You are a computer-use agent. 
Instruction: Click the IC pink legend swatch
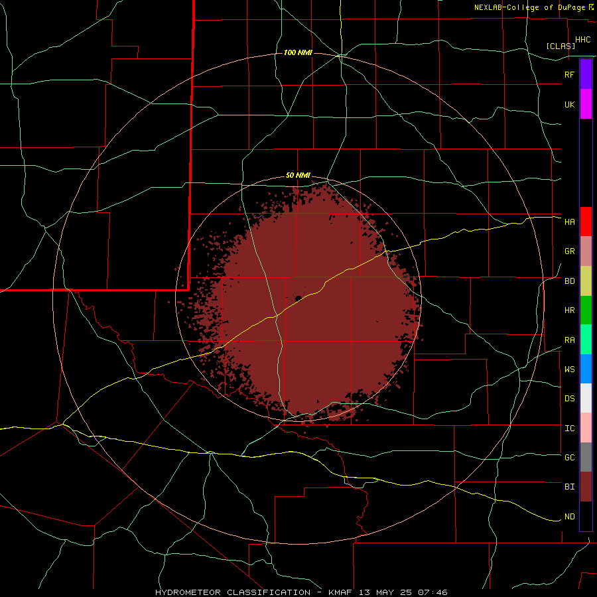(x=586, y=428)
